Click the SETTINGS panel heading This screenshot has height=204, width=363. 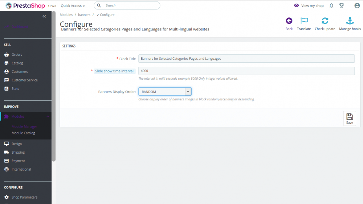pyautogui.click(x=69, y=46)
